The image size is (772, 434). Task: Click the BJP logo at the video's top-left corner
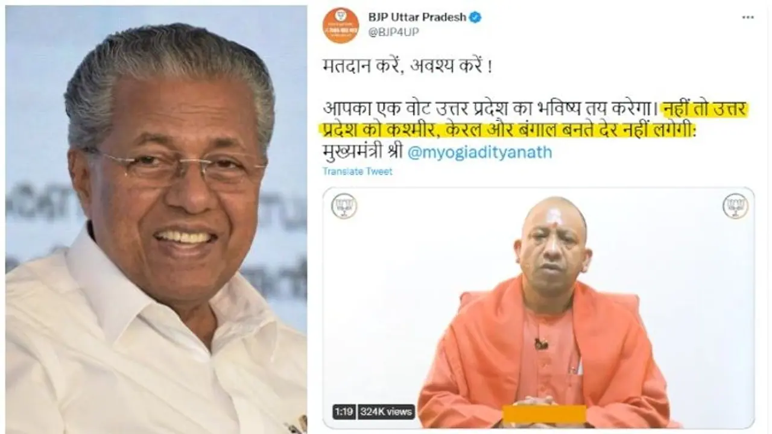(x=344, y=206)
